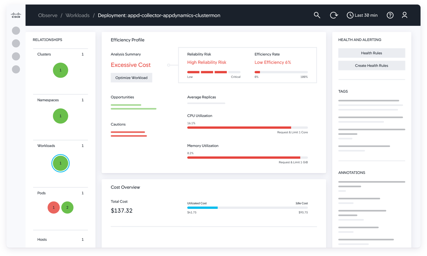427x256 pixels.
Task: Select the green Pods circle labeled 2
Action: tap(67, 208)
